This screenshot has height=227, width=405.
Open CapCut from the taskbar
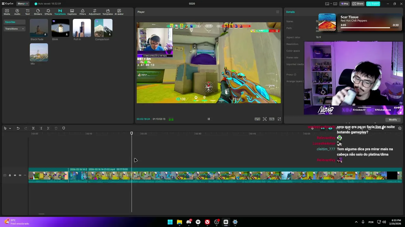(x=226, y=222)
